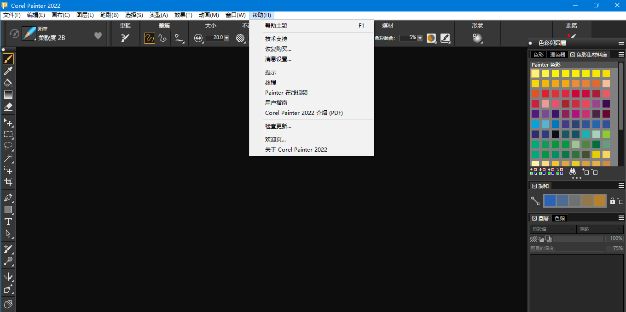
Task: Click the brush size icon
Action: [x=198, y=38]
